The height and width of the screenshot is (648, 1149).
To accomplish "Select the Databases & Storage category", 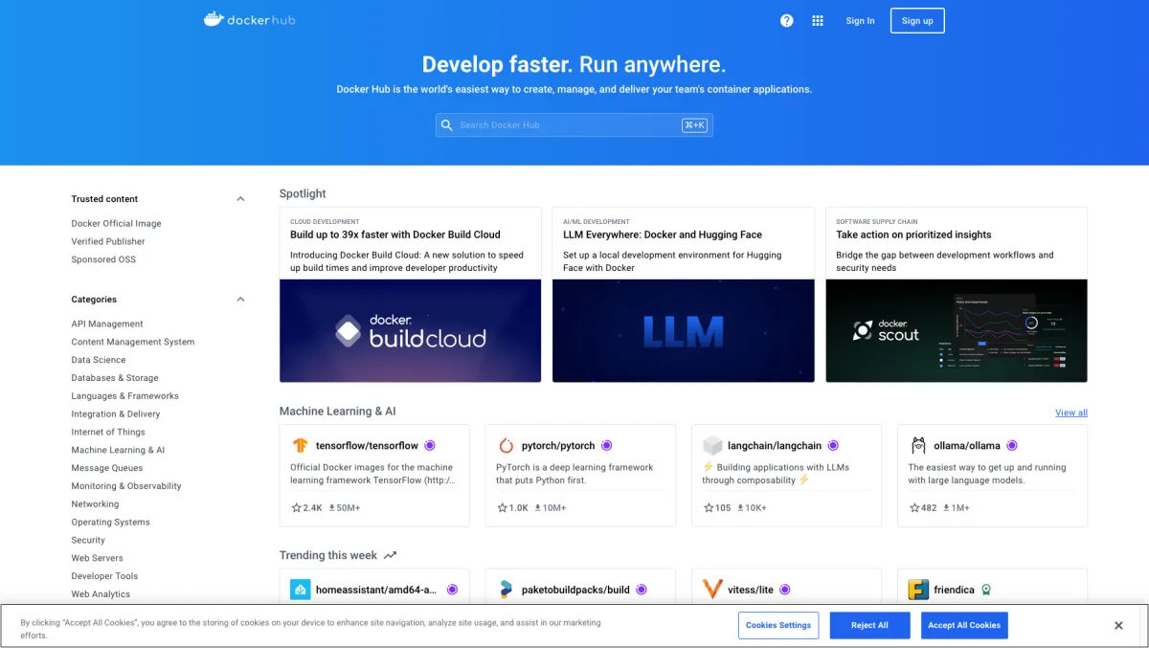I will [115, 378].
